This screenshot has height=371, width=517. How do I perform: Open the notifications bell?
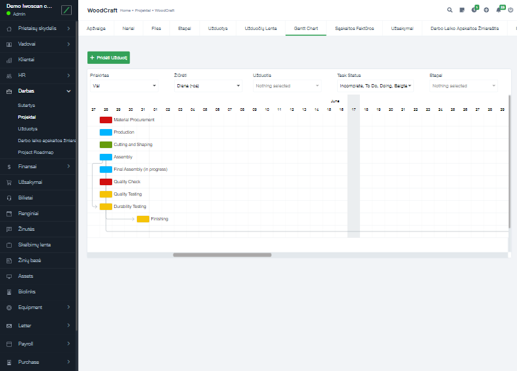pos(499,10)
